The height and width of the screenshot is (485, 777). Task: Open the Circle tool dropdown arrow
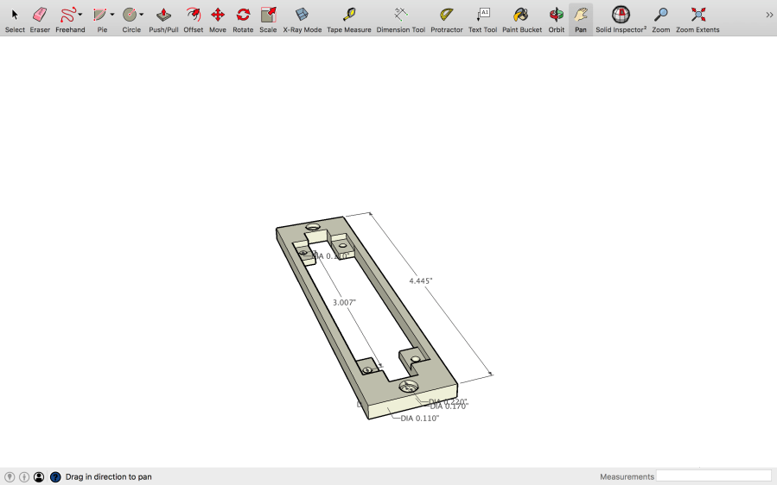click(x=142, y=15)
